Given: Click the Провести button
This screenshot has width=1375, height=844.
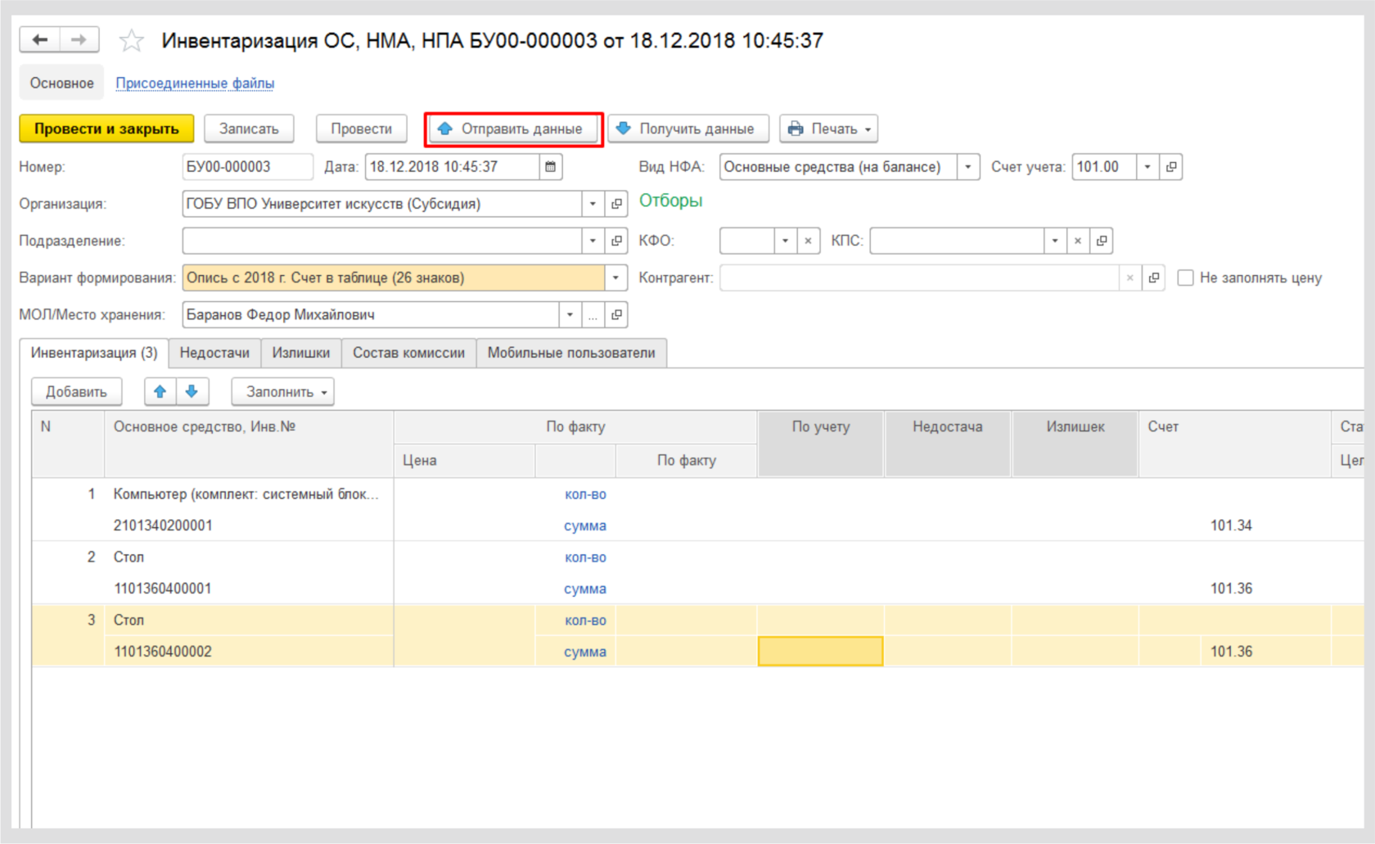Looking at the screenshot, I should point(362,129).
